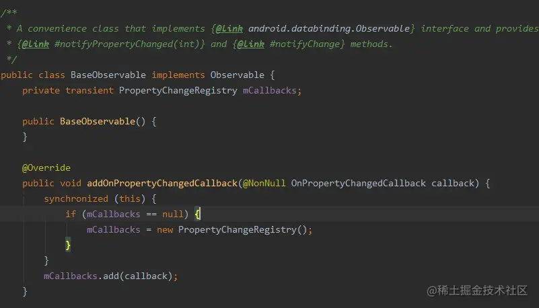539x308 pixels.
Task: Click the highlighted yellow closing brace
Action: (68, 245)
